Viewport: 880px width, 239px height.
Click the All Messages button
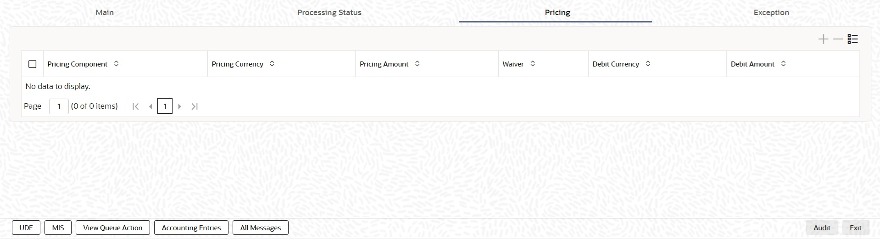[x=261, y=228]
